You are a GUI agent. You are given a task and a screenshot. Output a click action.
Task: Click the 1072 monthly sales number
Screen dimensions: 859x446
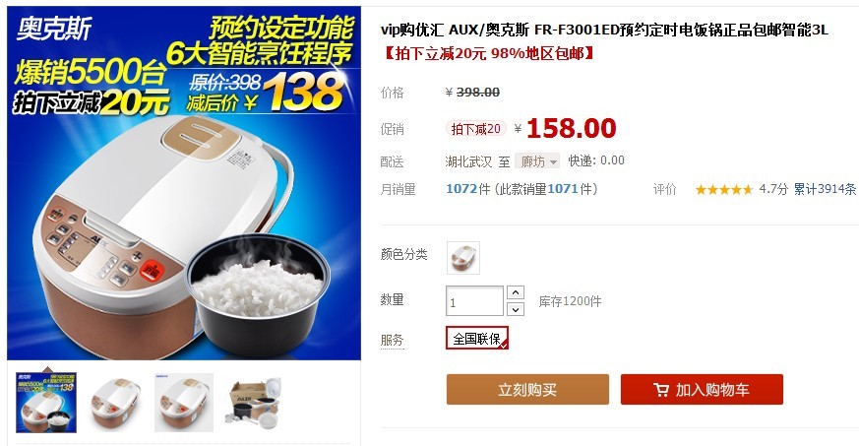point(461,189)
